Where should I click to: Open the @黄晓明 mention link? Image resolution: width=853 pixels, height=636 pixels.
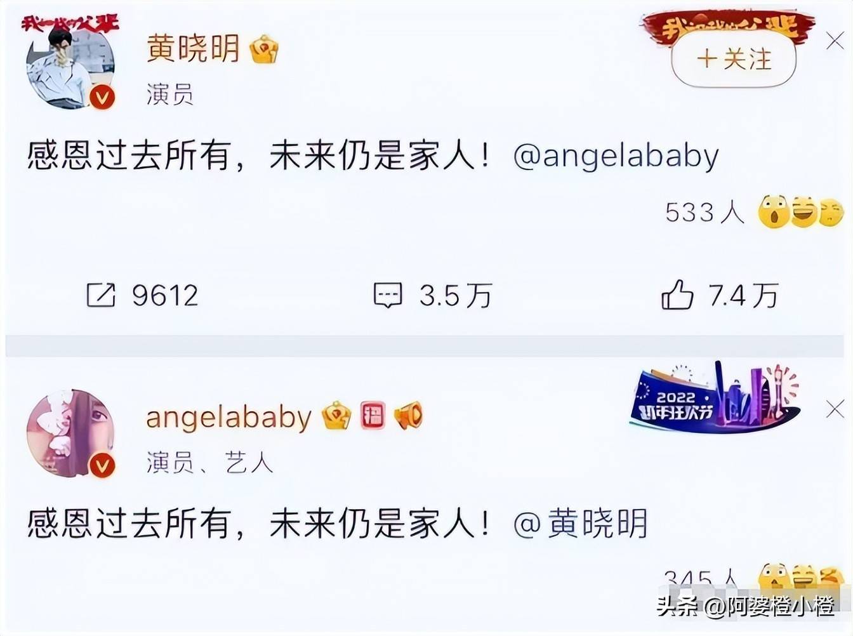click(580, 524)
